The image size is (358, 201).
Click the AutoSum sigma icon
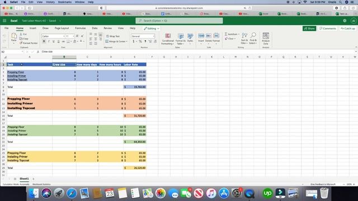[x=226, y=34]
